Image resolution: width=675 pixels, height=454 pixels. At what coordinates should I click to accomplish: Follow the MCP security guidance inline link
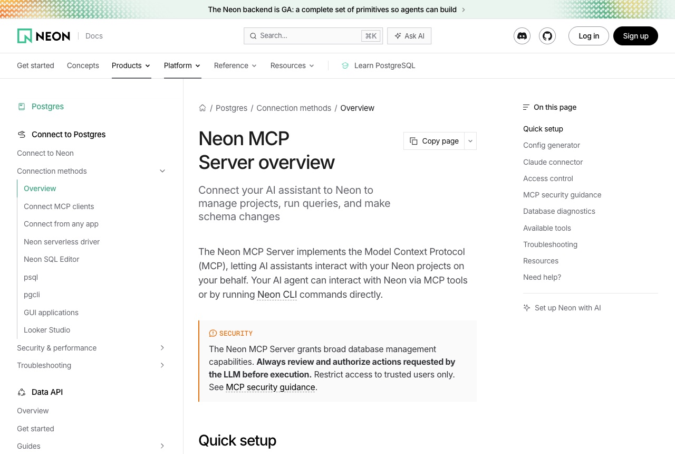pyautogui.click(x=271, y=387)
